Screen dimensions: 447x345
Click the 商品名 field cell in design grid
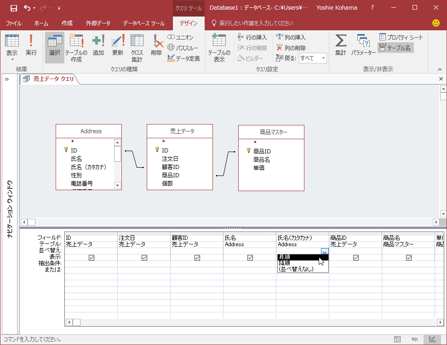point(408,238)
